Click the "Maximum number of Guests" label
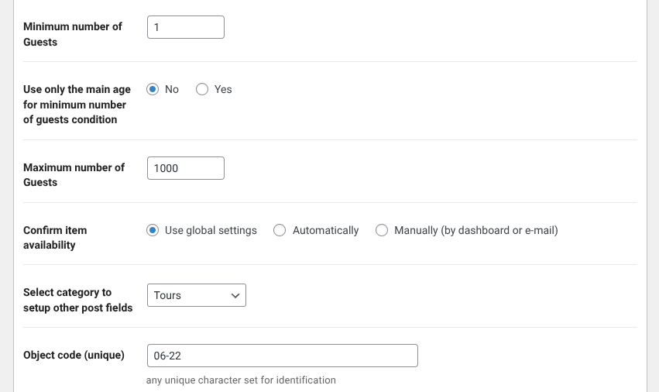659x392 pixels. pyautogui.click(x=74, y=174)
